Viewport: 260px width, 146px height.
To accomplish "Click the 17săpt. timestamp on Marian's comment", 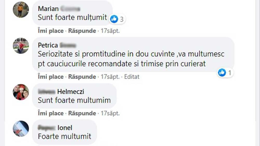I will (110, 31).
